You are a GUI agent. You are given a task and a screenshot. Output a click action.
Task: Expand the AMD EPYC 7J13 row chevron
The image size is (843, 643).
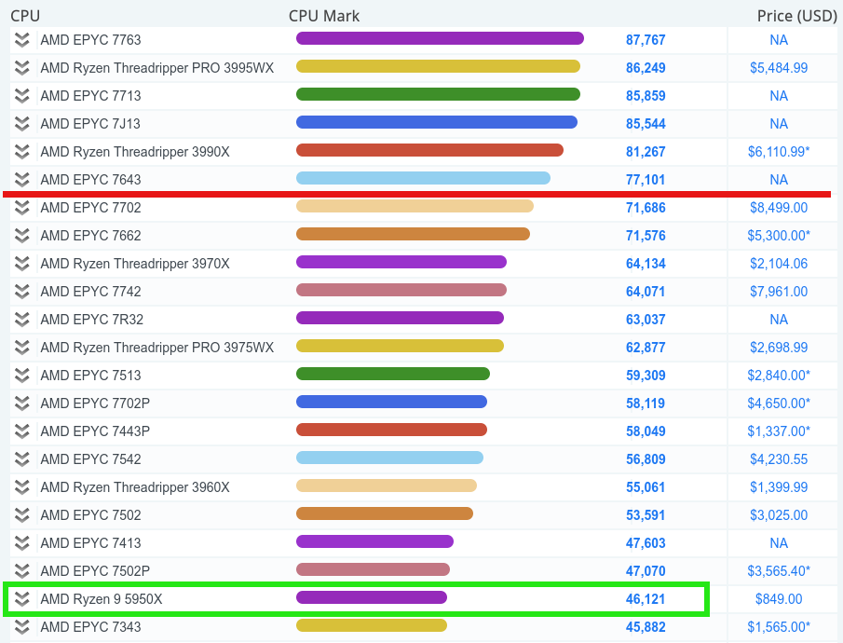pos(22,124)
